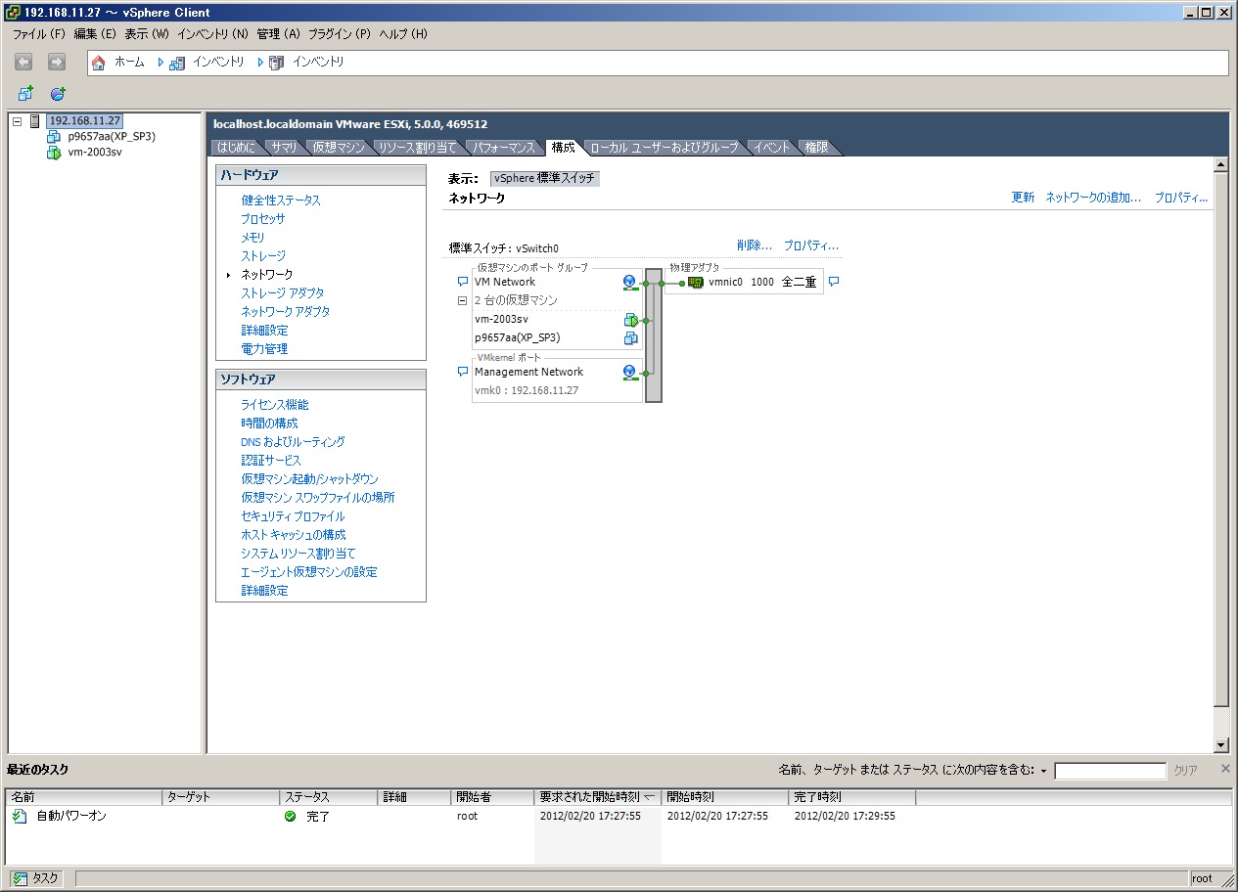Click the VM icon next to p9657aa(XP_SP3) in the tree

(x=53, y=137)
